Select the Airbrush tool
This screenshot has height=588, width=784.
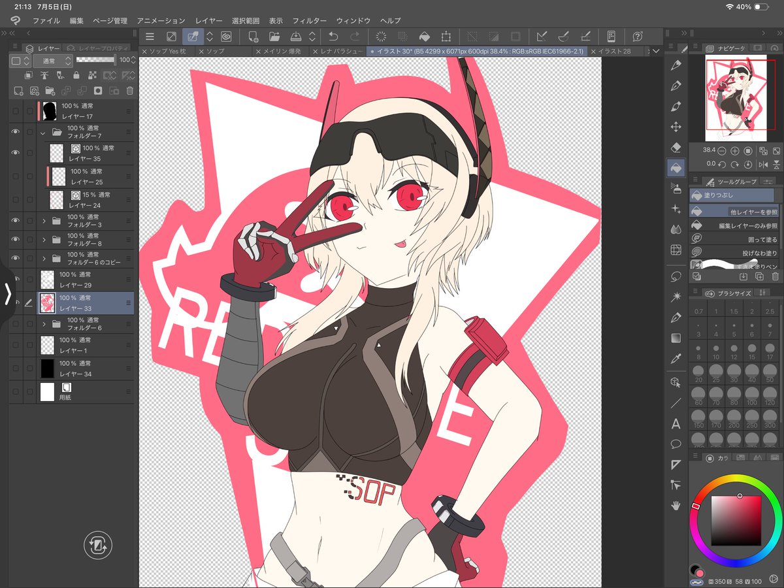(x=676, y=188)
